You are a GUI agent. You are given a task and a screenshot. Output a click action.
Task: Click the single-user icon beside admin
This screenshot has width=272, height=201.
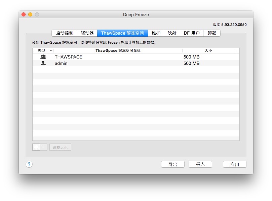[43, 63]
